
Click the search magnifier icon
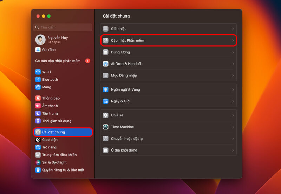[x=37, y=27]
